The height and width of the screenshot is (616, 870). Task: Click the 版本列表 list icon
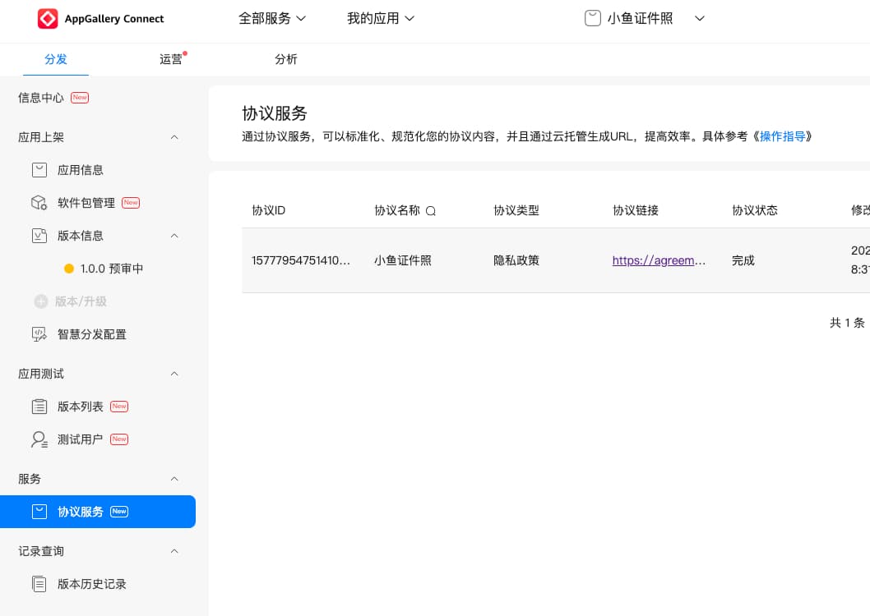click(x=39, y=407)
